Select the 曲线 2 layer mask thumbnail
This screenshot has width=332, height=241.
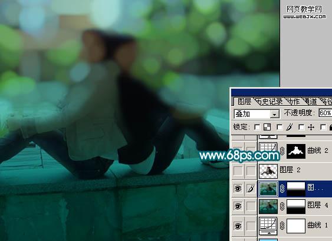(x=296, y=151)
